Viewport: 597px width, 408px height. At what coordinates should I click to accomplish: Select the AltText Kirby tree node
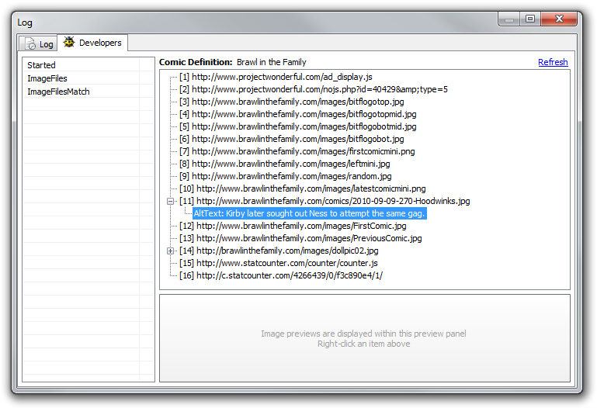309,213
